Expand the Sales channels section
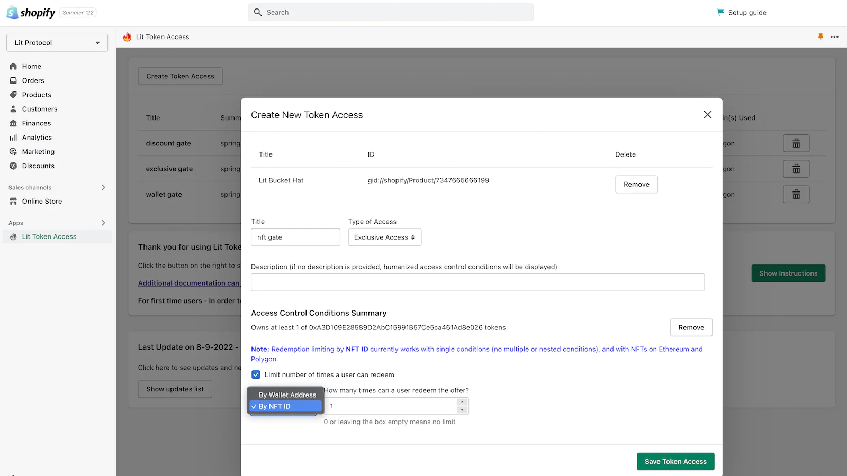847x476 pixels. coord(103,187)
